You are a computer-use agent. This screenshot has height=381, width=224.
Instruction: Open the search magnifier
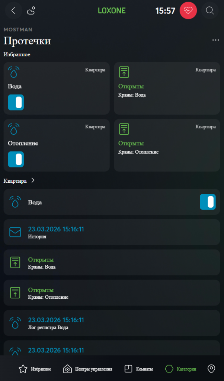[x=210, y=11]
